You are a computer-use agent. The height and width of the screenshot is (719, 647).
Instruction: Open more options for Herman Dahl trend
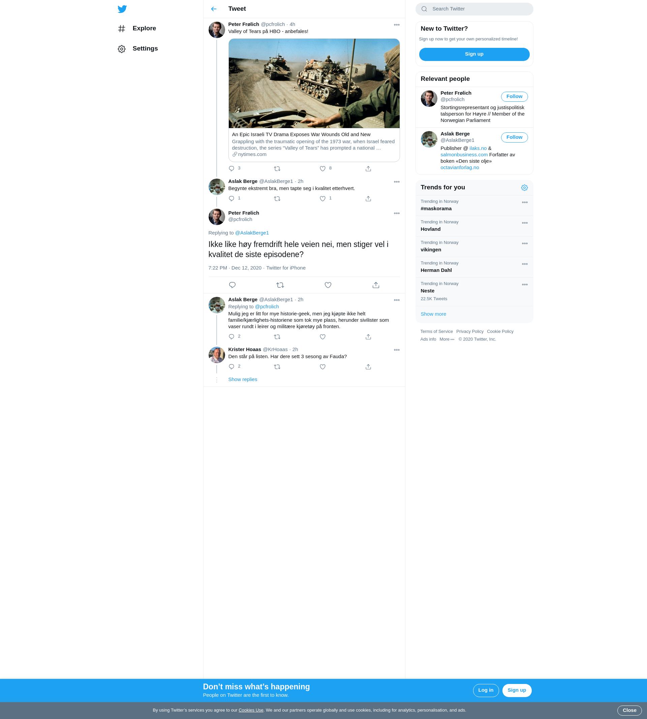524,264
